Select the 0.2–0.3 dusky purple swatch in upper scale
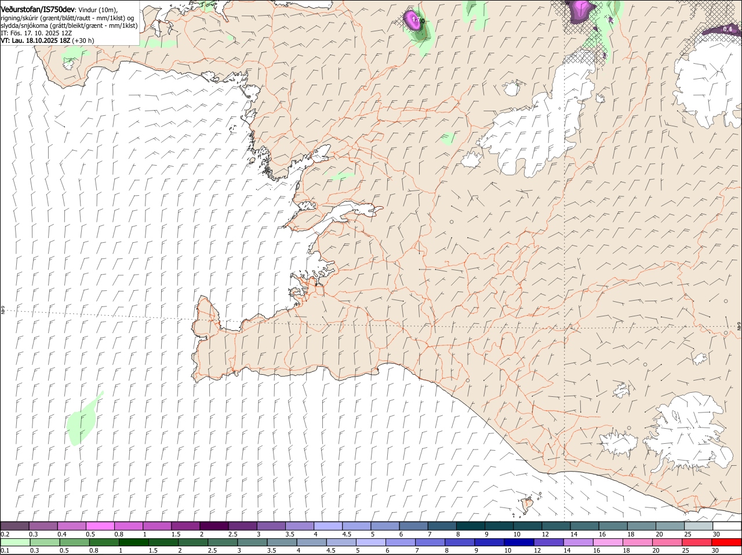The width and height of the screenshot is (742, 555). pyautogui.click(x=14, y=526)
